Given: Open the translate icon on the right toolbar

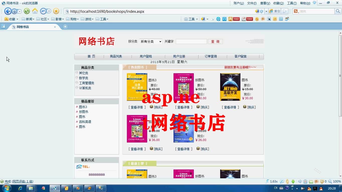Looking at the screenshot, I should 281,19.
